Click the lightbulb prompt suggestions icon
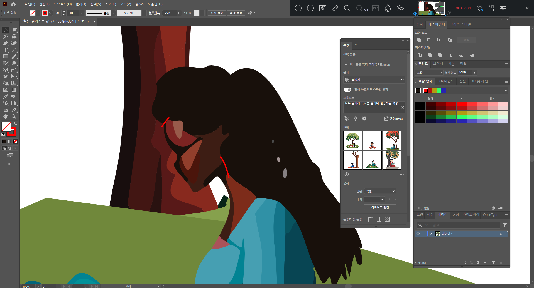The width and height of the screenshot is (534, 288). [x=356, y=118]
